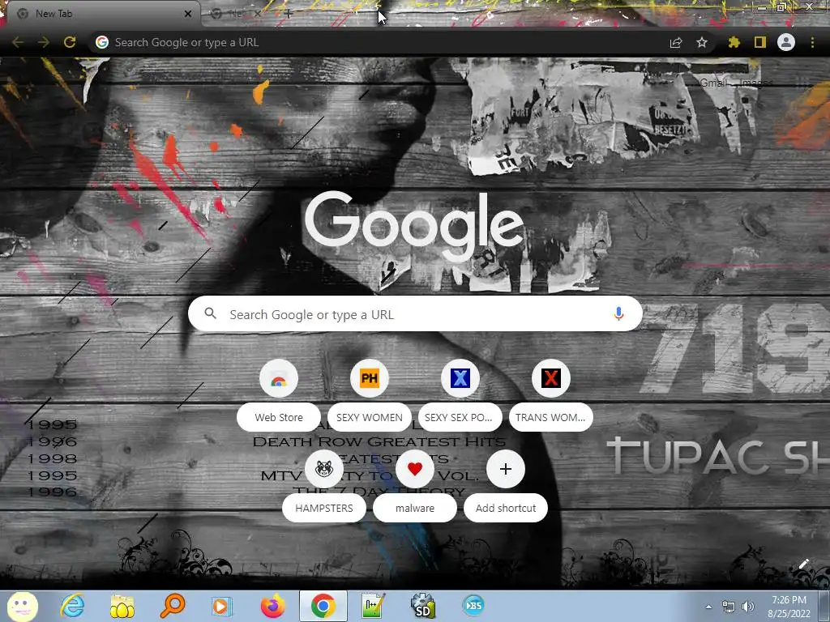Go back using the back arrow
This screenshot has height=622, width=830.
coord(18,42)
